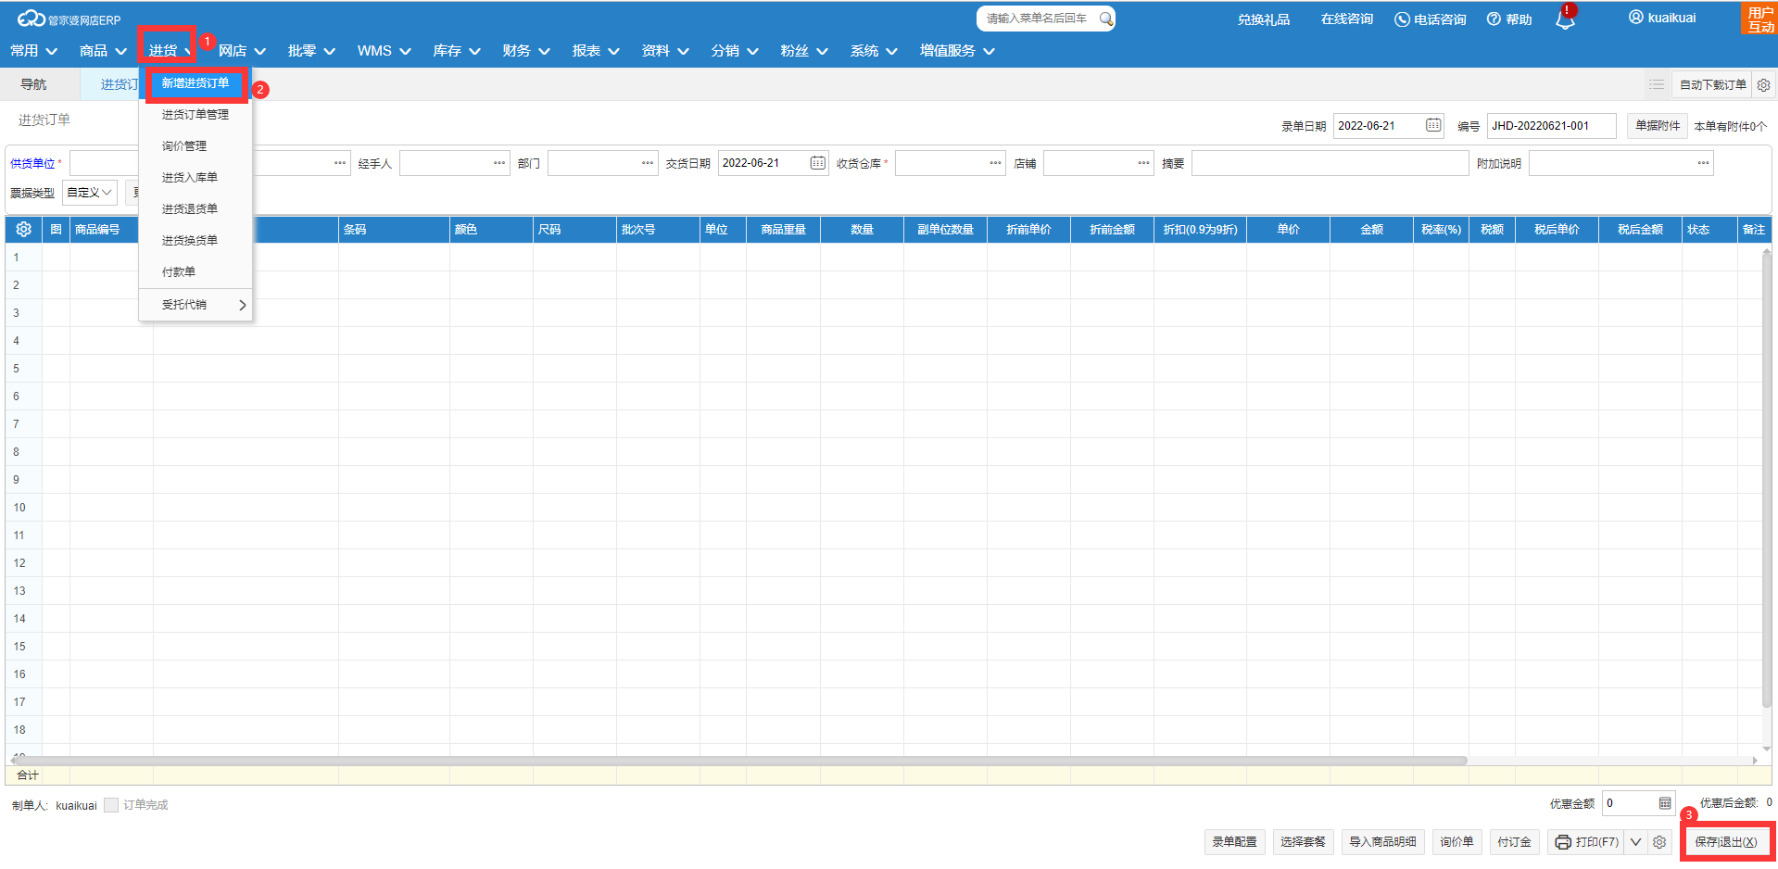This screenshot has height=869, width=1778.
Task: Click the ellipsis picker in 供货单位 field
Action: tap(340, 163)
